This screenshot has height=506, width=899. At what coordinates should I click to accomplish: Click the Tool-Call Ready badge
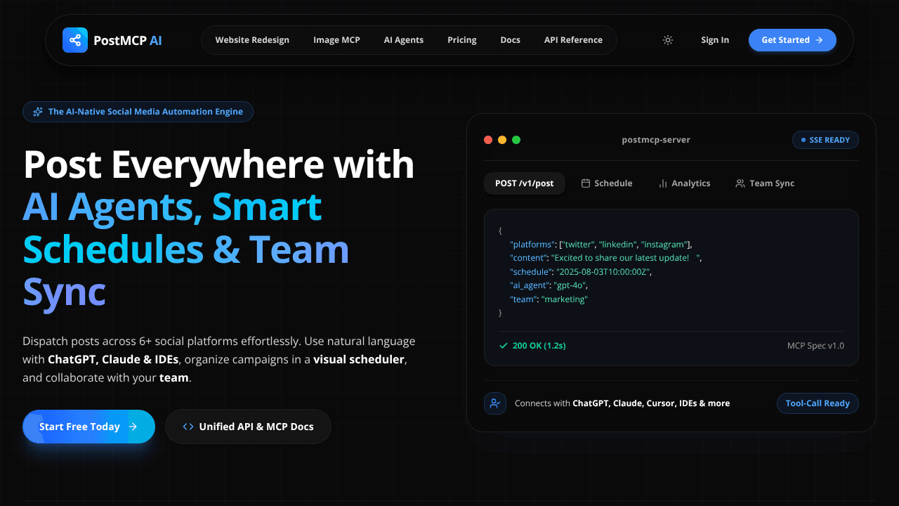(x=818, y=403)
